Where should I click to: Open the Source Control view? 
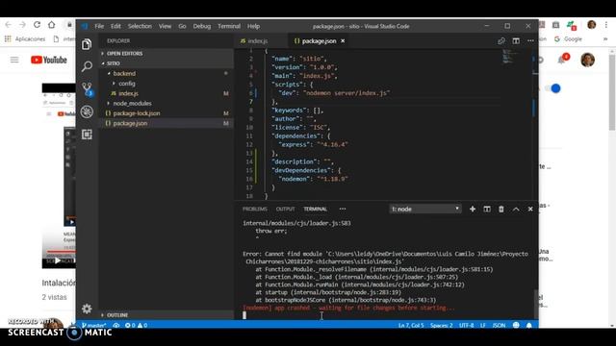coord(87,89)
